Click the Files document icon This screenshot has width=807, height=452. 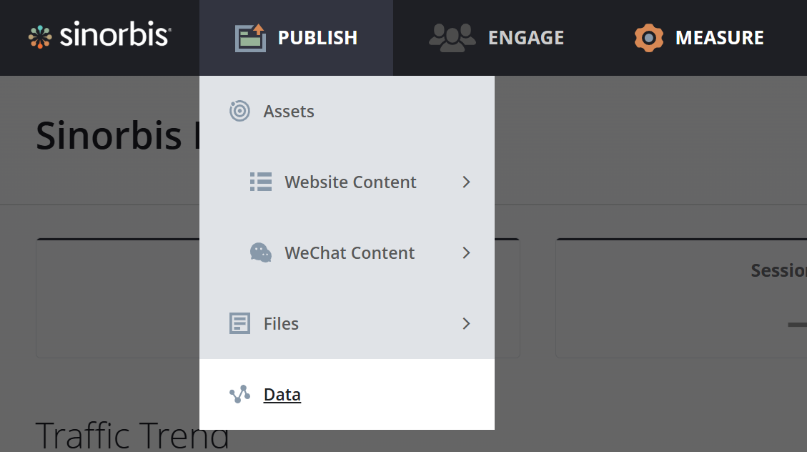239,323
